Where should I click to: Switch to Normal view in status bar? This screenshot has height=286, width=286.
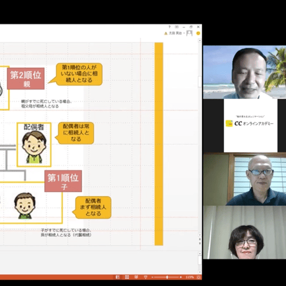118,277
